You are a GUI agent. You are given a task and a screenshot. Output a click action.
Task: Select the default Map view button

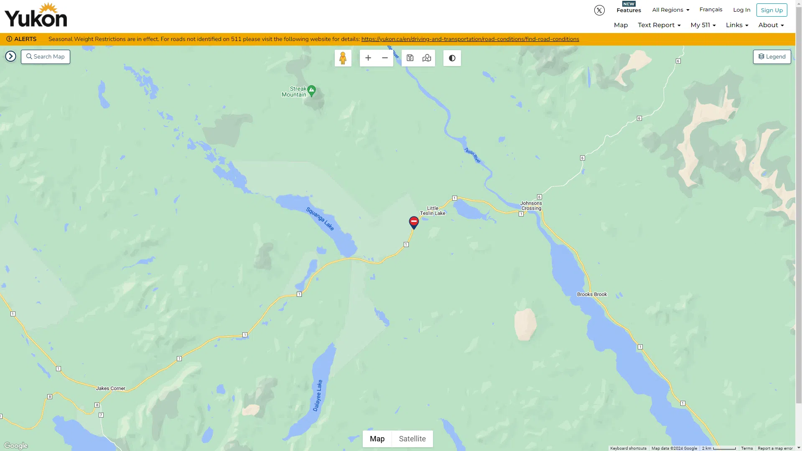(377, 439)
